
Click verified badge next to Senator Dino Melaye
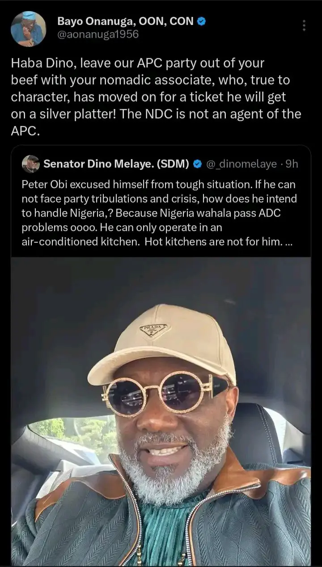(x=197, y=165)
